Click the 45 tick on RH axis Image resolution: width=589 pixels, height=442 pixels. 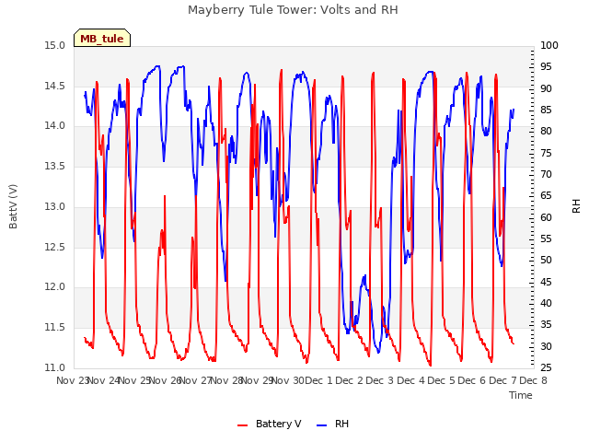click(546, 282)
